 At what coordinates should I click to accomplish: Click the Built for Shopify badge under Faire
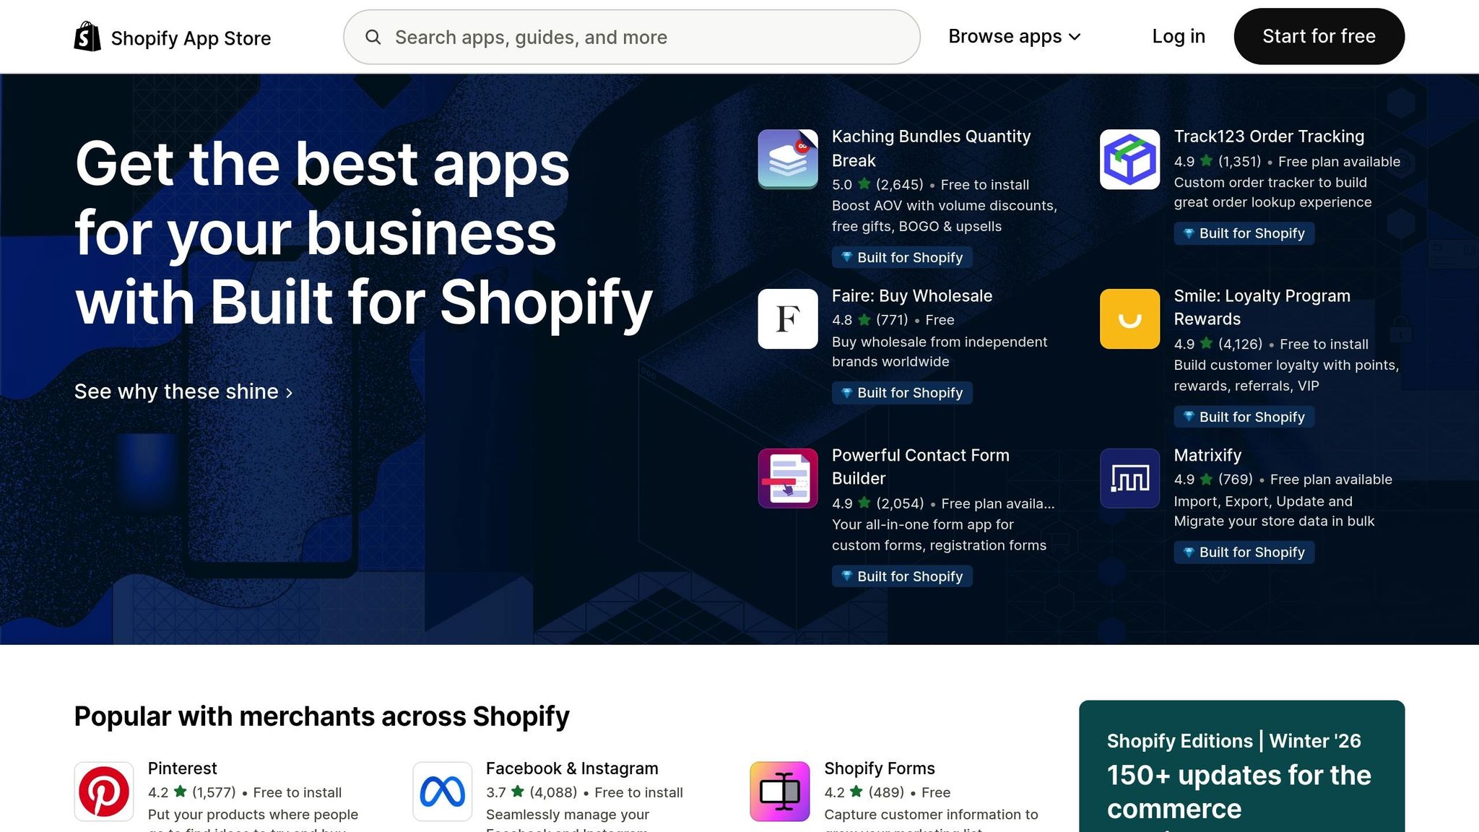point(902,393)
